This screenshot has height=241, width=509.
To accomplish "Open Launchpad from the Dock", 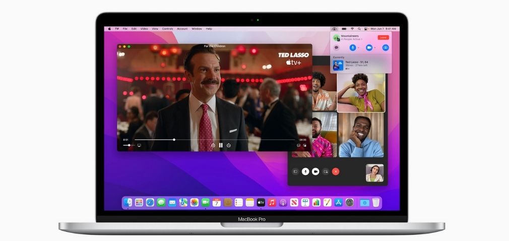I will [139, 203].
